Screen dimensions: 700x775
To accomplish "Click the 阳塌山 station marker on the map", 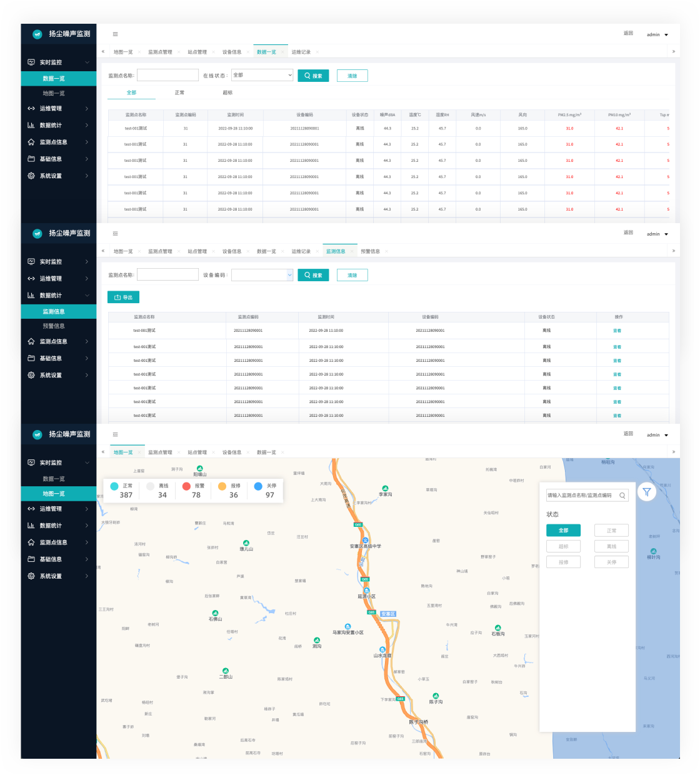I will (x=200, y=468).
